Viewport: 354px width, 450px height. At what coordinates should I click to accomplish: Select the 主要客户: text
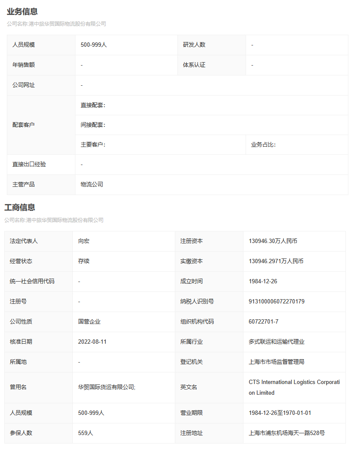coord(93,145)
